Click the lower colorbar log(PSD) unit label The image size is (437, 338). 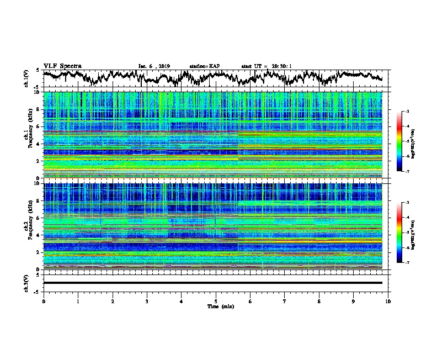413,235
